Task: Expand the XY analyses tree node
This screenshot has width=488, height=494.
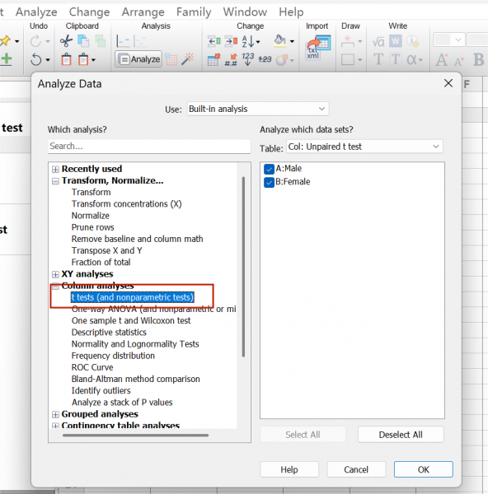Action: pyautogui.click(x=55, y=274)
